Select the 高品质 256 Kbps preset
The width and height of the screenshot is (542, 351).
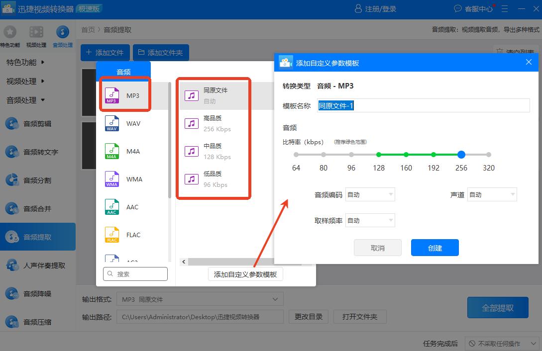click(214, 123)
